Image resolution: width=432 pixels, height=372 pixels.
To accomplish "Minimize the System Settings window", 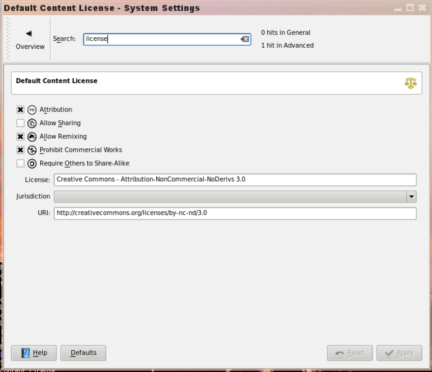I will click(x=397, y=9).
